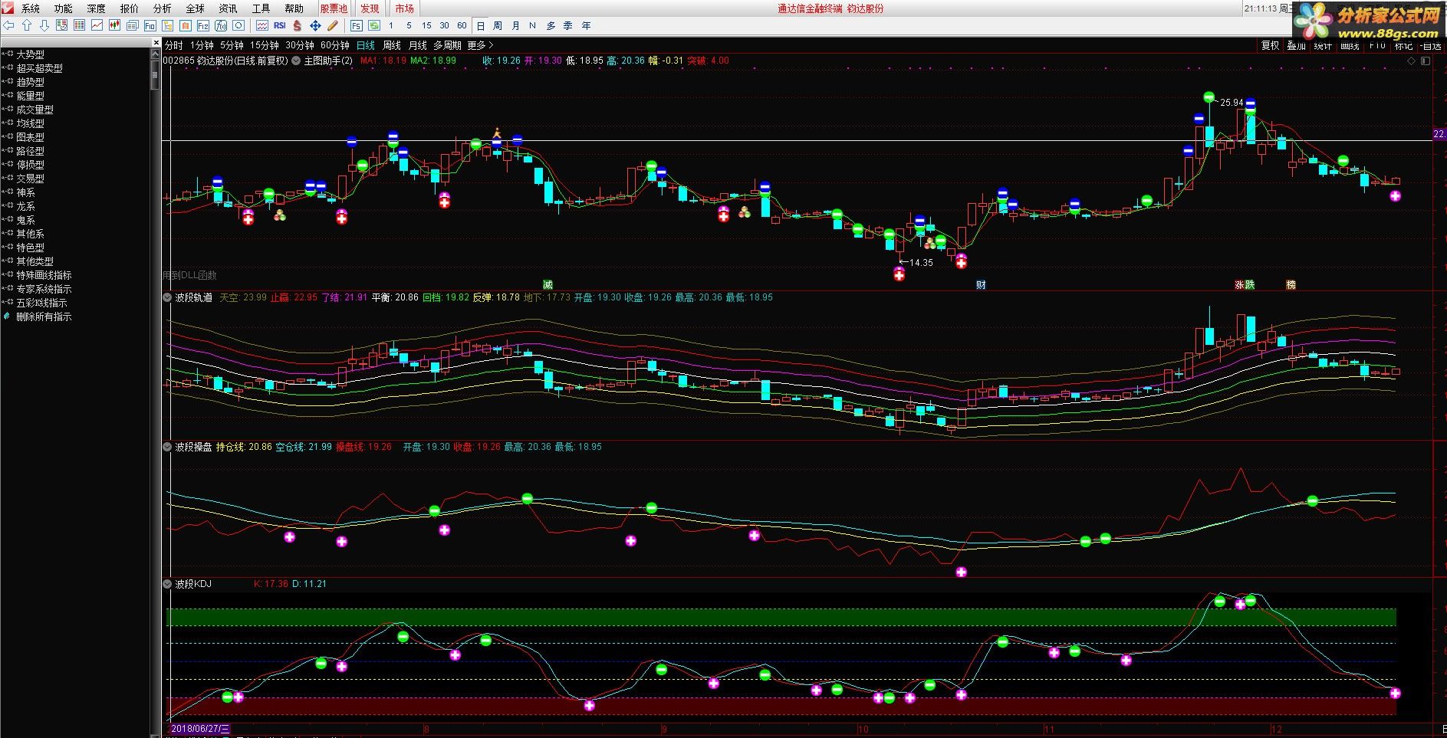Expand the 超买超卖型 tree node

tap(39, 68)
